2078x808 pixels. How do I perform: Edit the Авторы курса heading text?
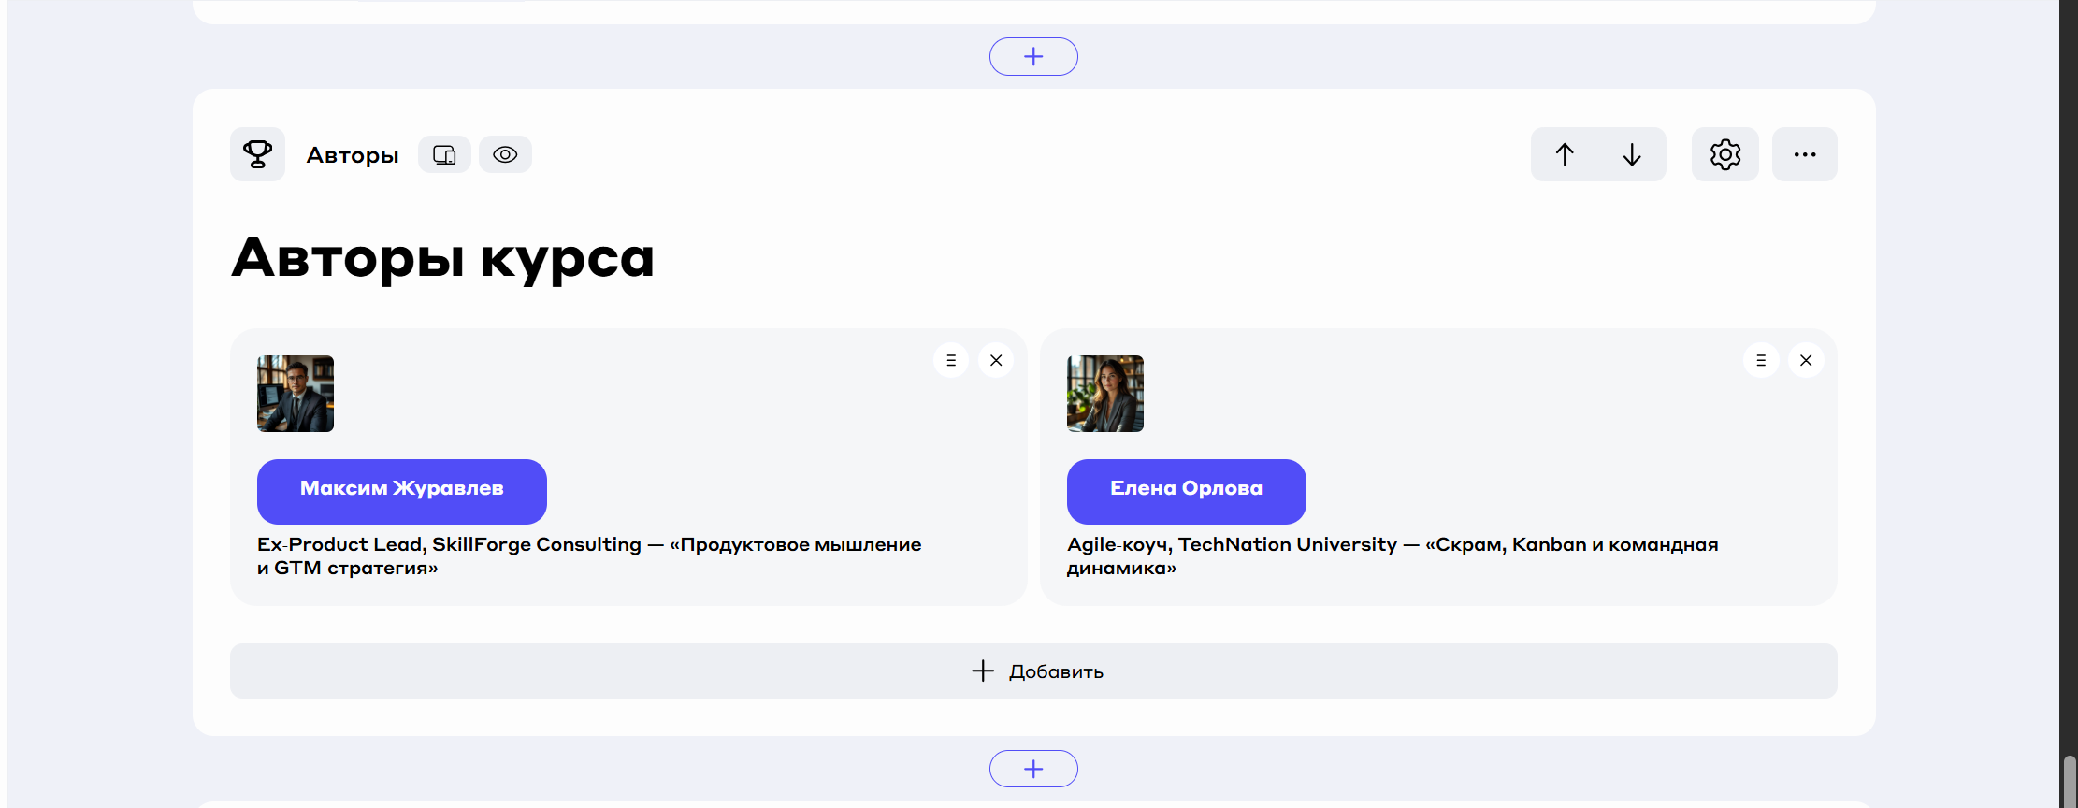tap(442, 258)
